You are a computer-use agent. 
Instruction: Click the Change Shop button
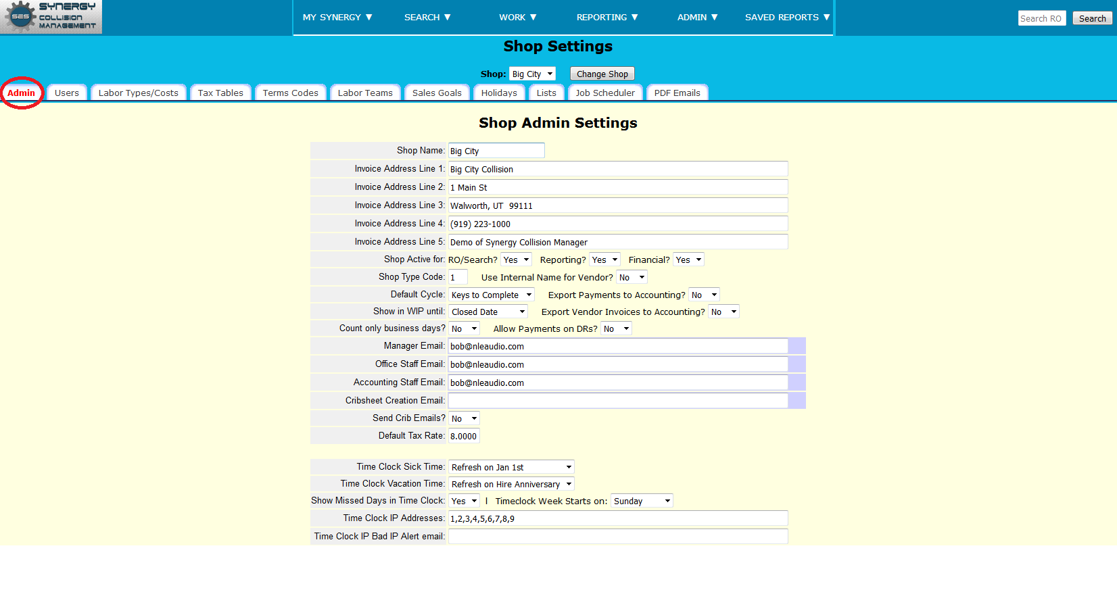pos(602,74)
